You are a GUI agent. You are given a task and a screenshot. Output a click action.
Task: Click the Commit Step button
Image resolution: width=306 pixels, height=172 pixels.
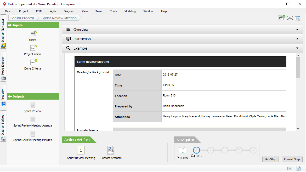[292, 159]
